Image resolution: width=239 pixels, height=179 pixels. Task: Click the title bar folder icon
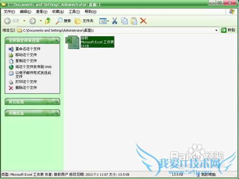click(x=4, y=4)
